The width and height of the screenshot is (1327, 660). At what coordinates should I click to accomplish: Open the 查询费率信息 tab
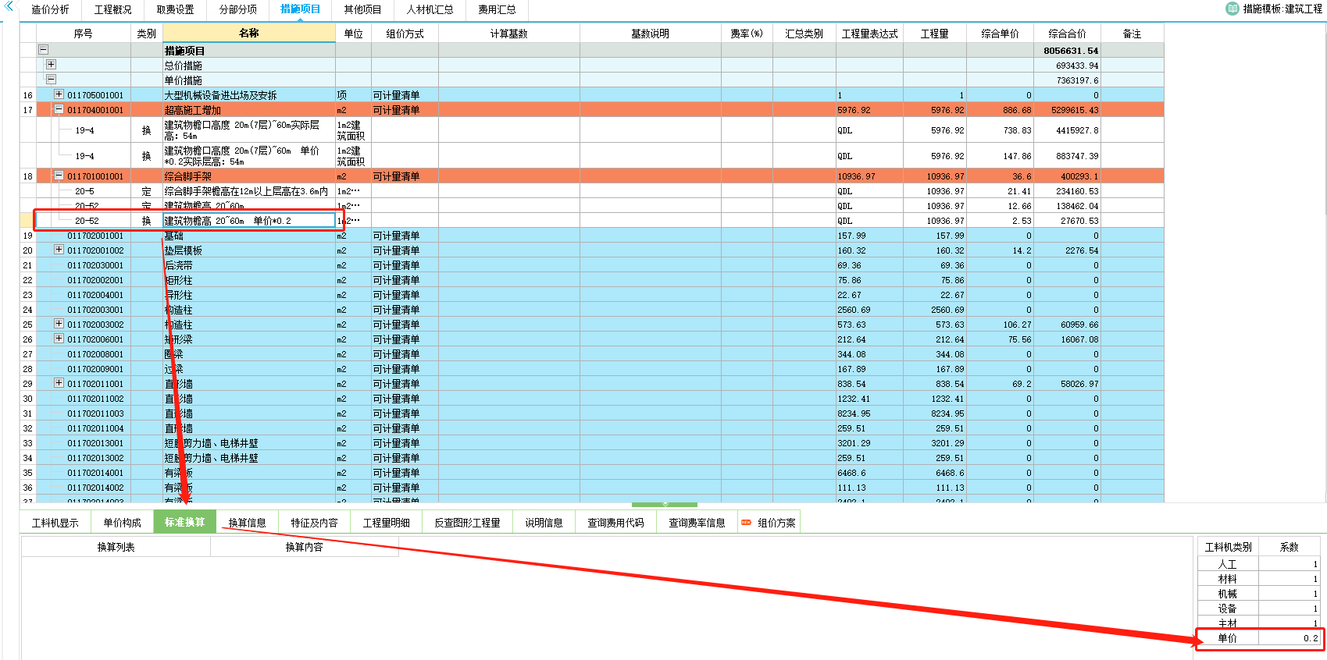[697, 523]
